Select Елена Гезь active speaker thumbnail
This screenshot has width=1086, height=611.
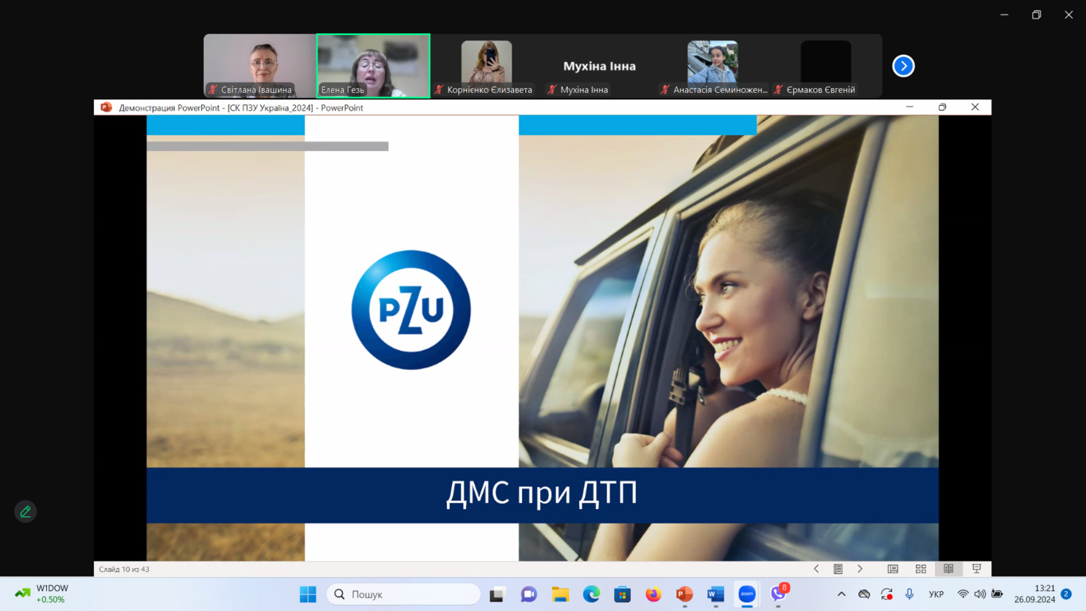373,66
